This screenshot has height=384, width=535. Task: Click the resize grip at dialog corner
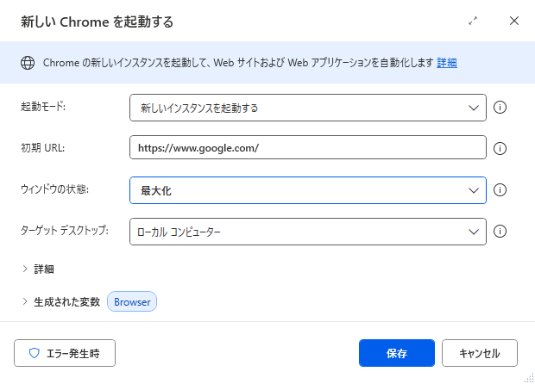pos(529,377)
